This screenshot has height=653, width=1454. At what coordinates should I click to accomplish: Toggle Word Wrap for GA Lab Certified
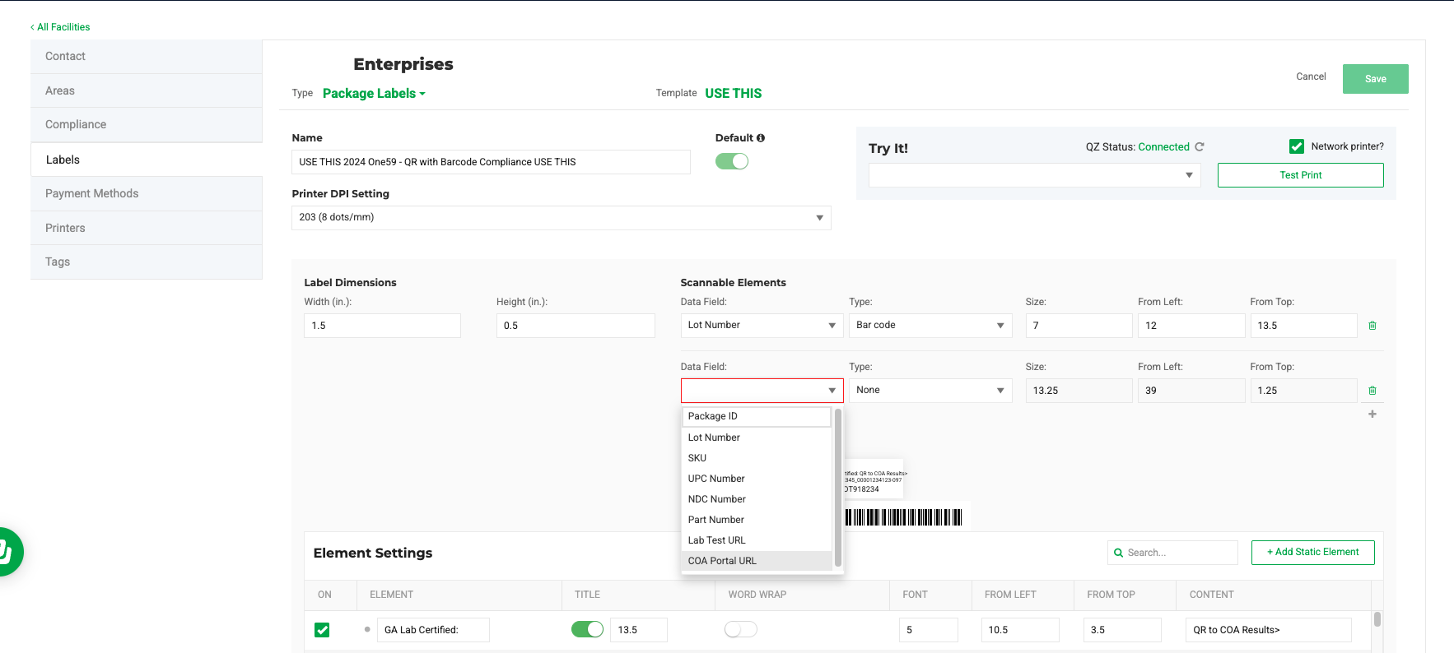(x=740, y=630)
